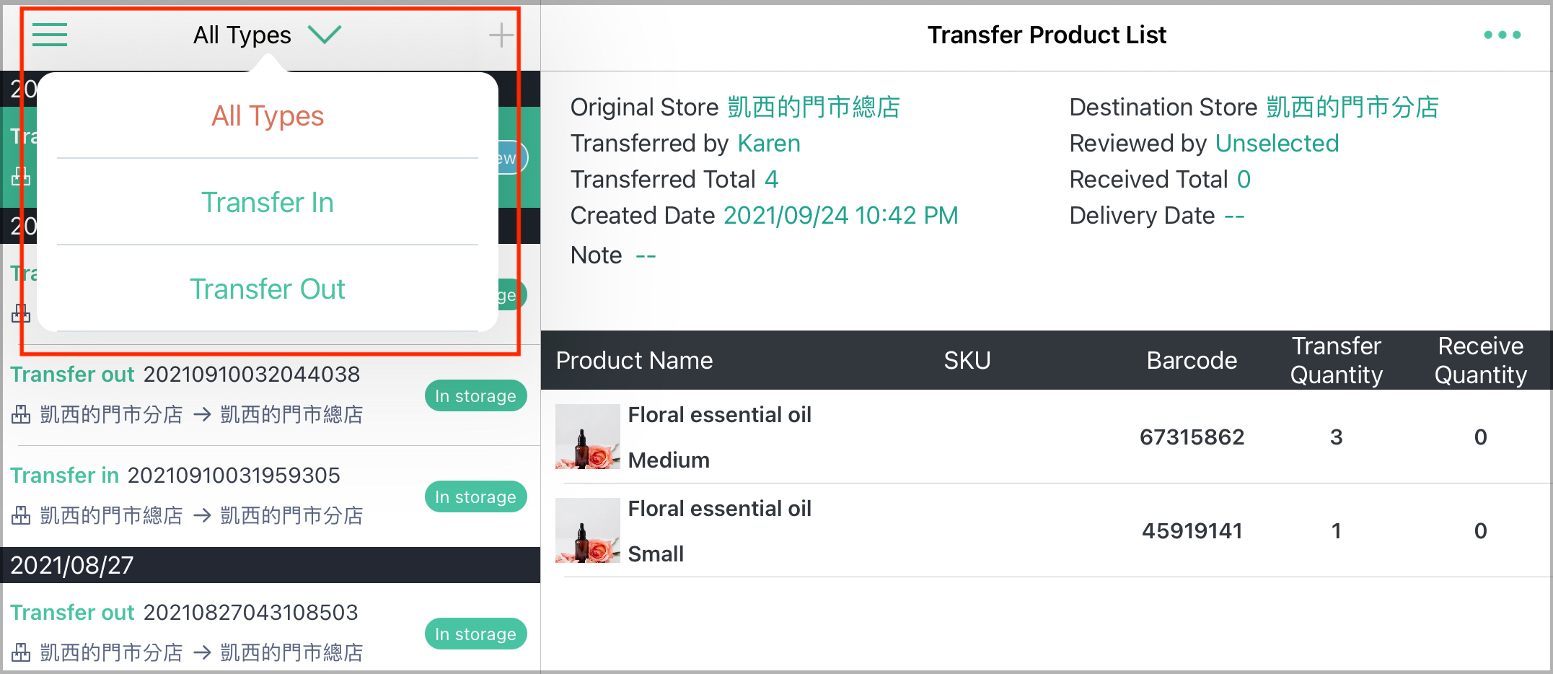Open the three-dot more options menu
Screen dimensions: 1553x674
point(1502,35)
